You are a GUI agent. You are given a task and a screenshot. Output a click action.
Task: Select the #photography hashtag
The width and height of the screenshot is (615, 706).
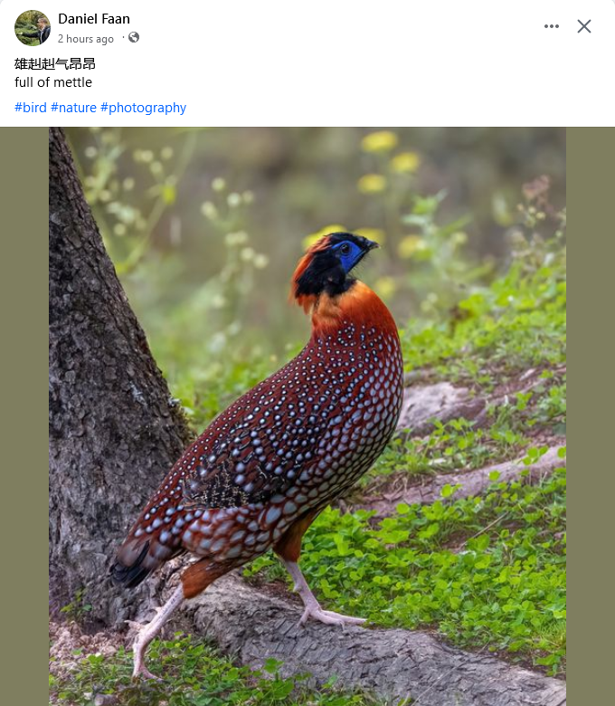[143, 108]
